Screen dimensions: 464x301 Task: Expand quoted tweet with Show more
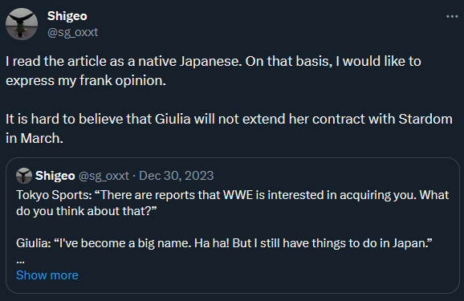(x=47, y=275)
